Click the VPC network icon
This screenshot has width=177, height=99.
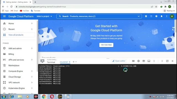pos(4,82)
